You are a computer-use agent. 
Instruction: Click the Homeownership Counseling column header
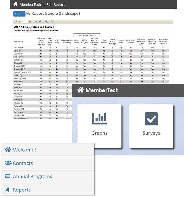67,41
